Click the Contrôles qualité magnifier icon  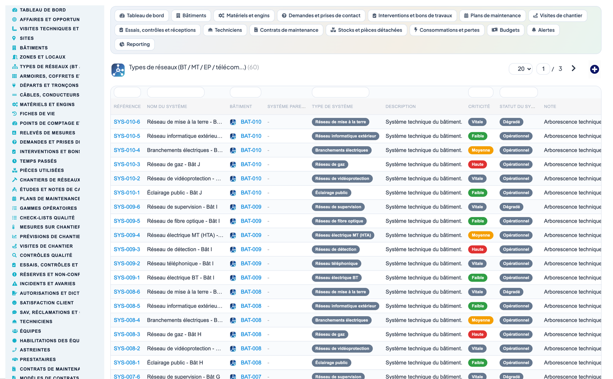click(x=14, y=255)
